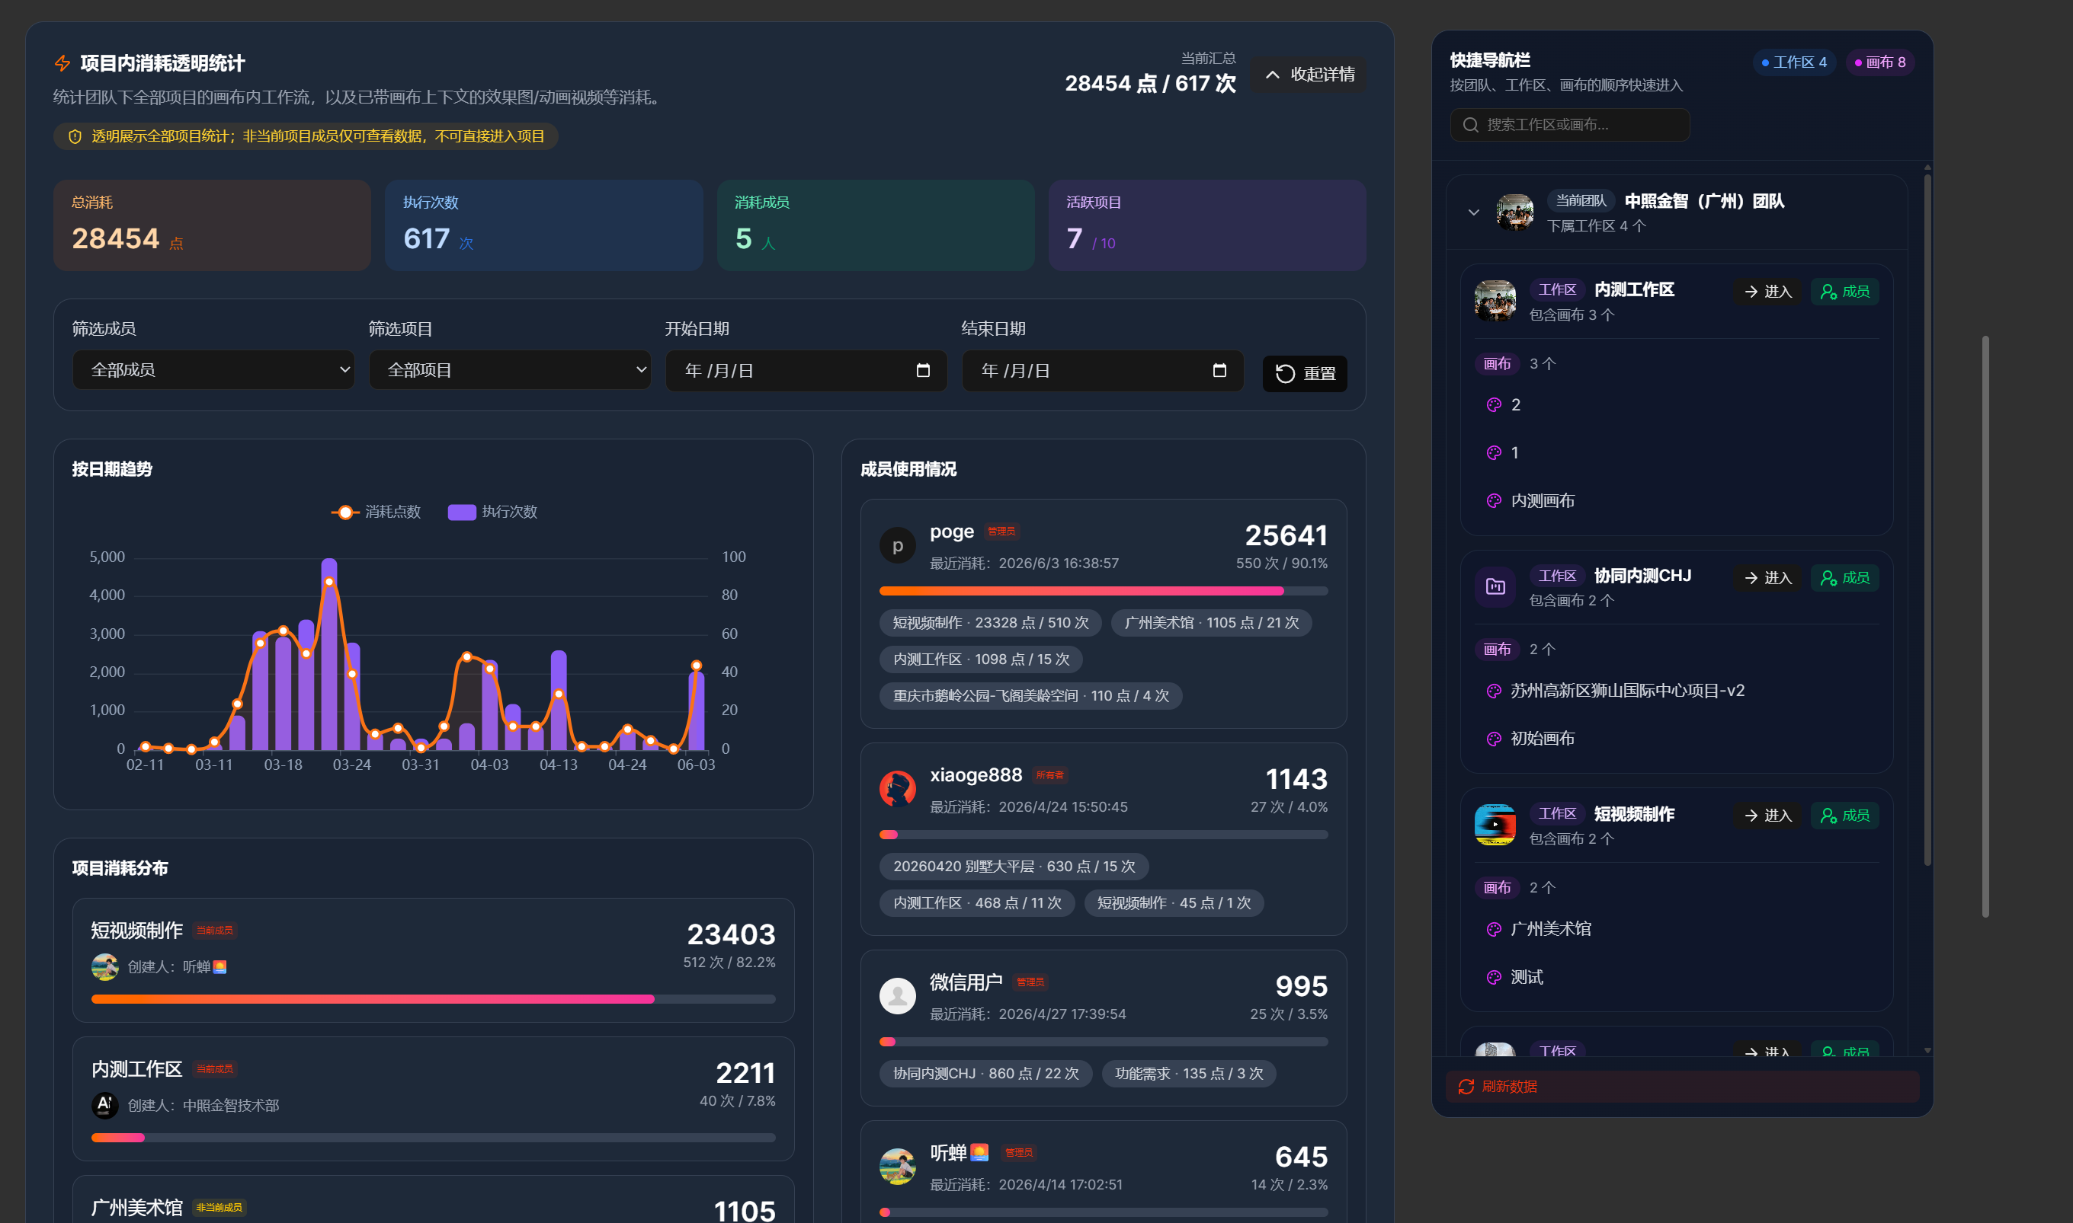This screenshot has height=1223, width=2073.
Task: Click the shield icon in the yellow notice
Action: coord(75,137)
